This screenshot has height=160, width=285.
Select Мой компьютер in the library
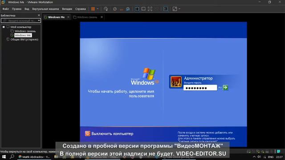[21, 27]
